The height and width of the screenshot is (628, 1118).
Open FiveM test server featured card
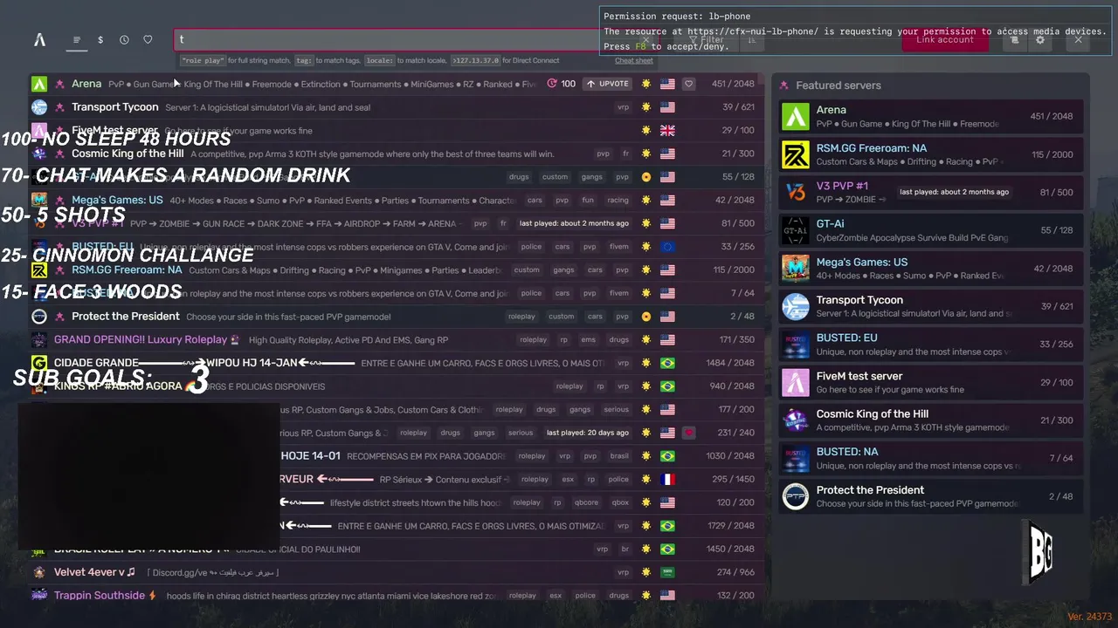[x=931, y=382]
